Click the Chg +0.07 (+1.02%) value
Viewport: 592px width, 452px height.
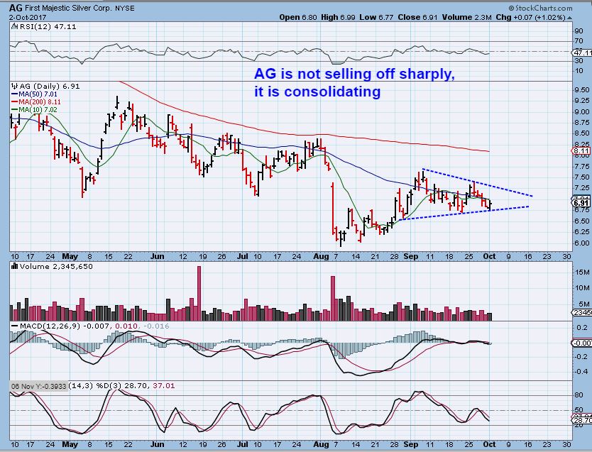coord(530,17)
